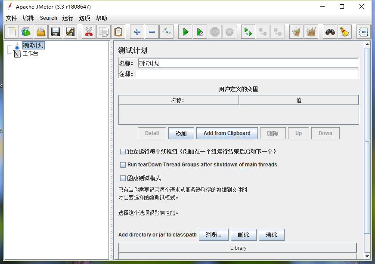Click the 添加 variable button
The height and width of the screenshot is (264, 375).
181,133
